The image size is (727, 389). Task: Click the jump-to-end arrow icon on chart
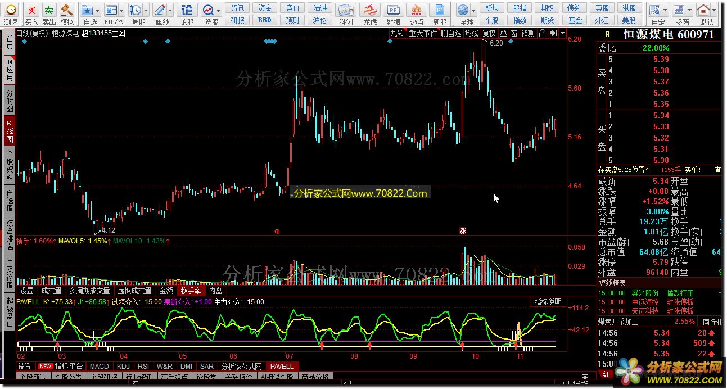coord(553,33)
